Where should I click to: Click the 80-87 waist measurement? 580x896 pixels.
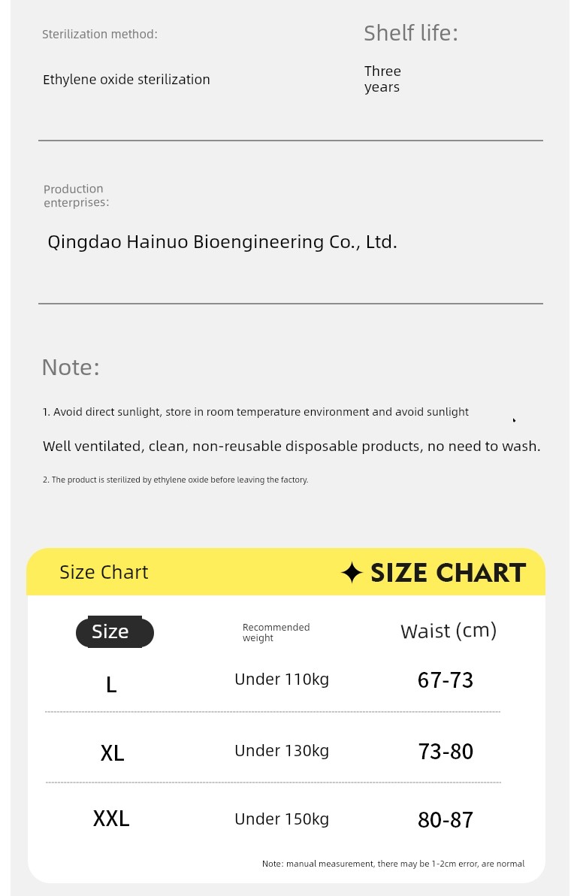pyautogui.click(x=446, y=820)
